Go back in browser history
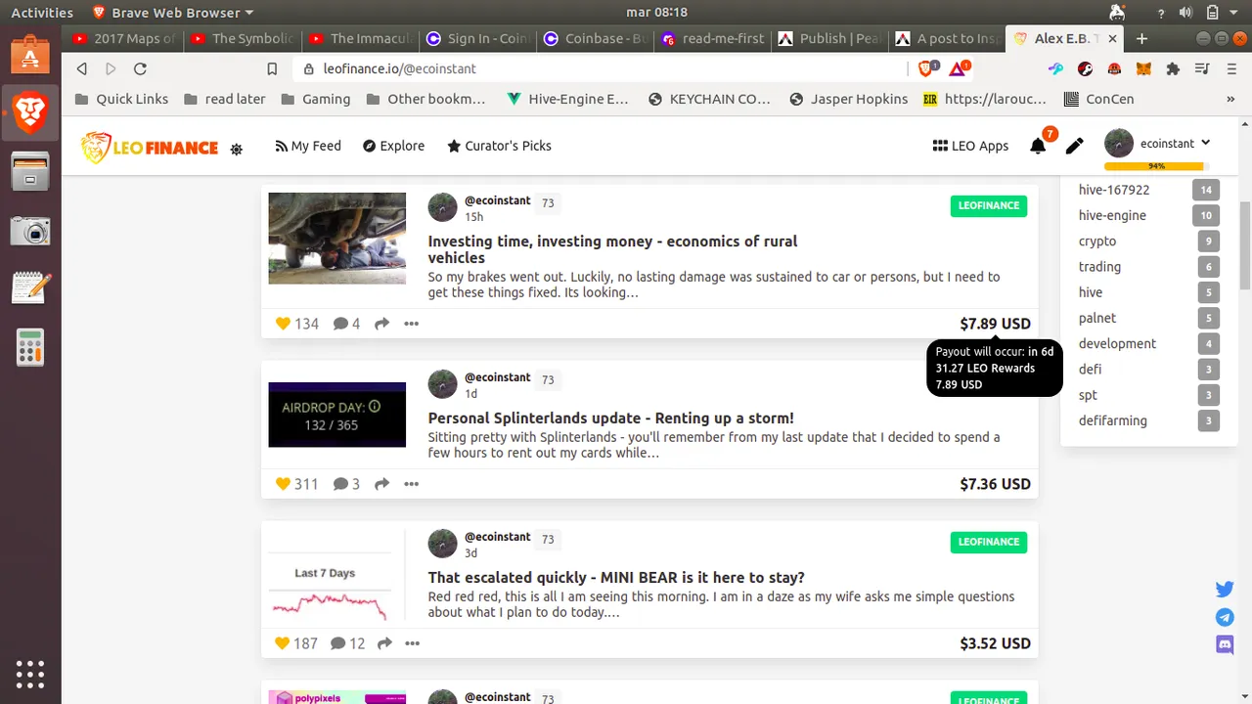The image size is (1252, 704). pos(82,68)
